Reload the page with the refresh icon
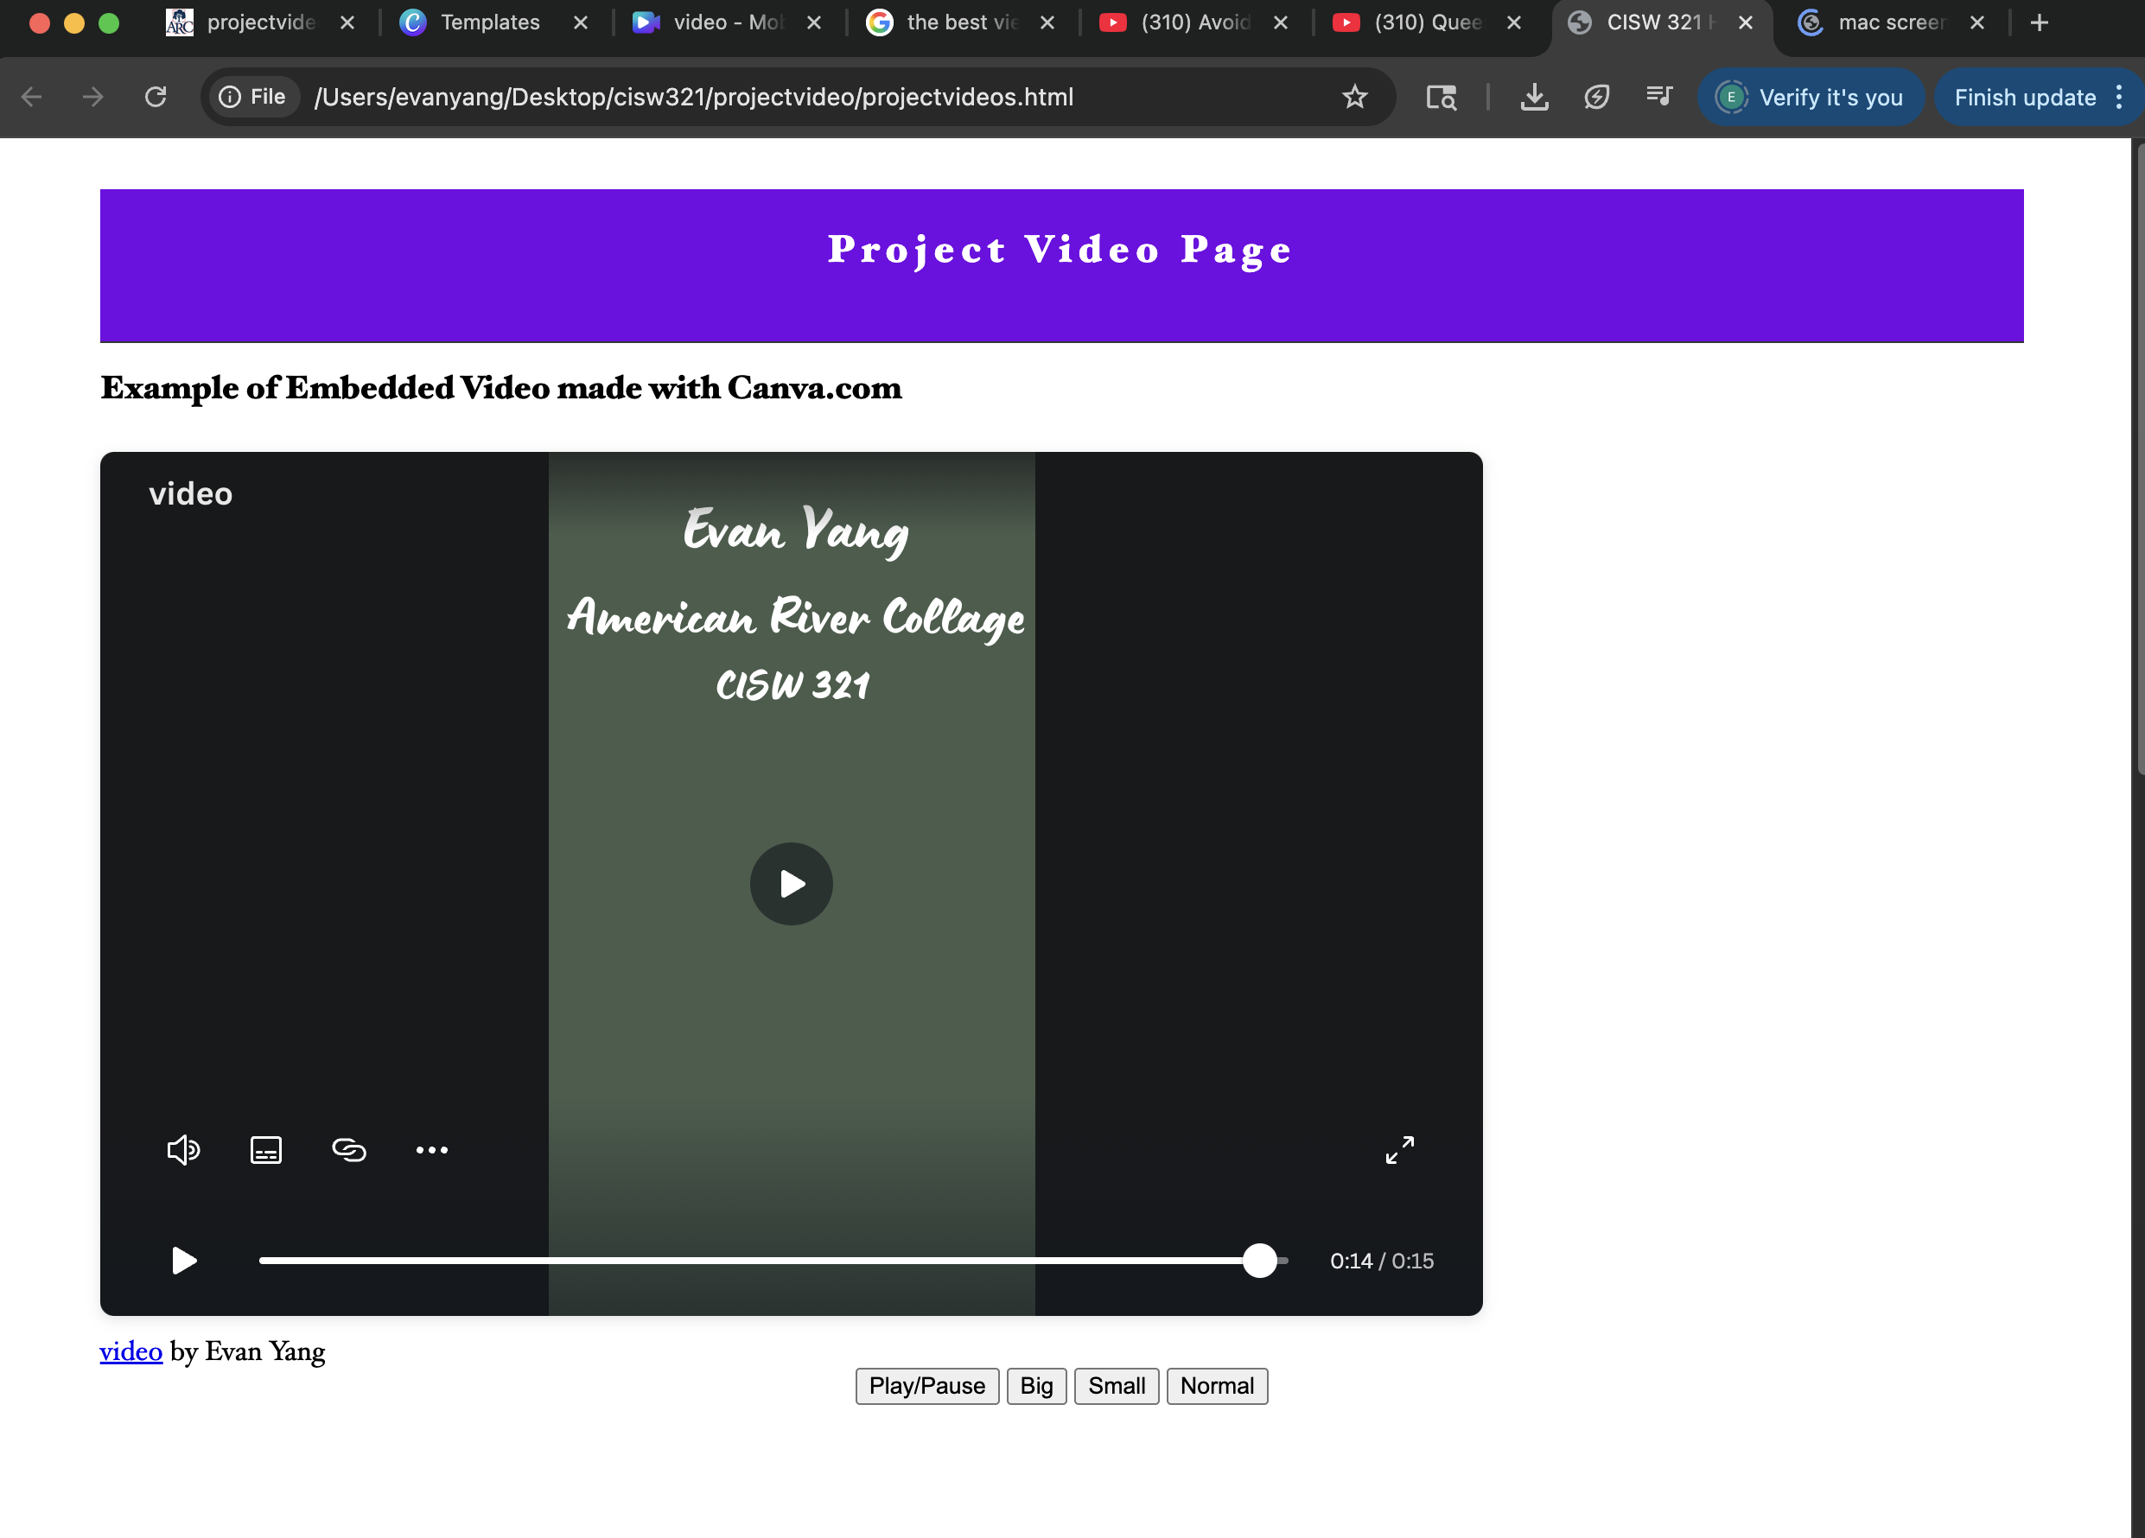The height and width of the screenshot is (1538, 2145). coord(156,97)
